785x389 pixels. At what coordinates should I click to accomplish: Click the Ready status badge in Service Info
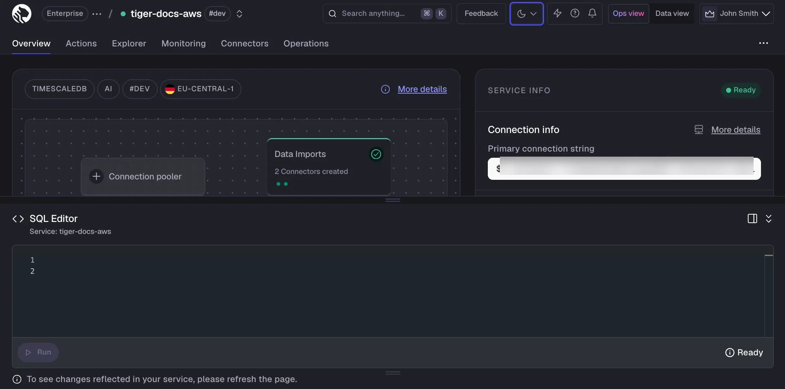[741, 90]
